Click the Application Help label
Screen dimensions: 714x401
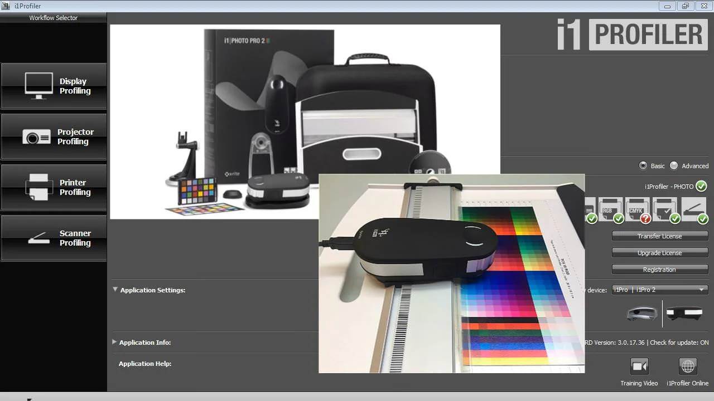tap(145, 364)
